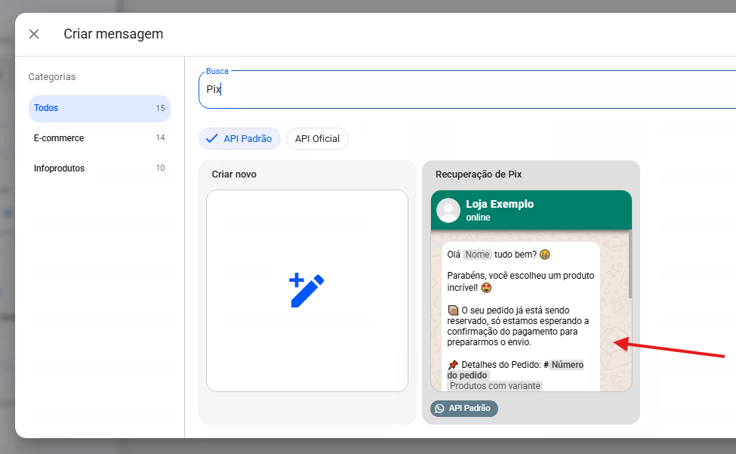This screenshot has height=454, width=736.
Task: Click the WhatsApp icon in API Padrão badge
Action: [x=439, y=409]
